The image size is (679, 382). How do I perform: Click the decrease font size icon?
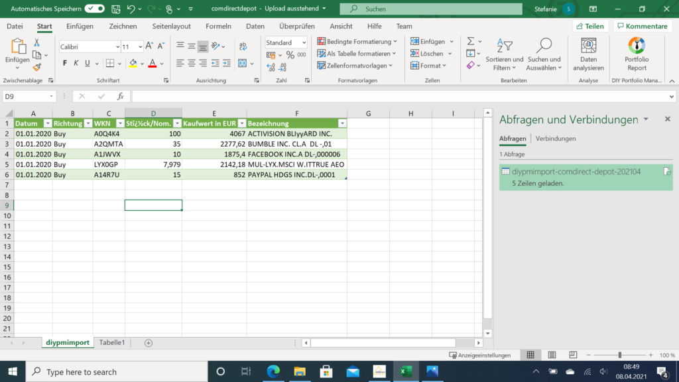click(160, 46)
